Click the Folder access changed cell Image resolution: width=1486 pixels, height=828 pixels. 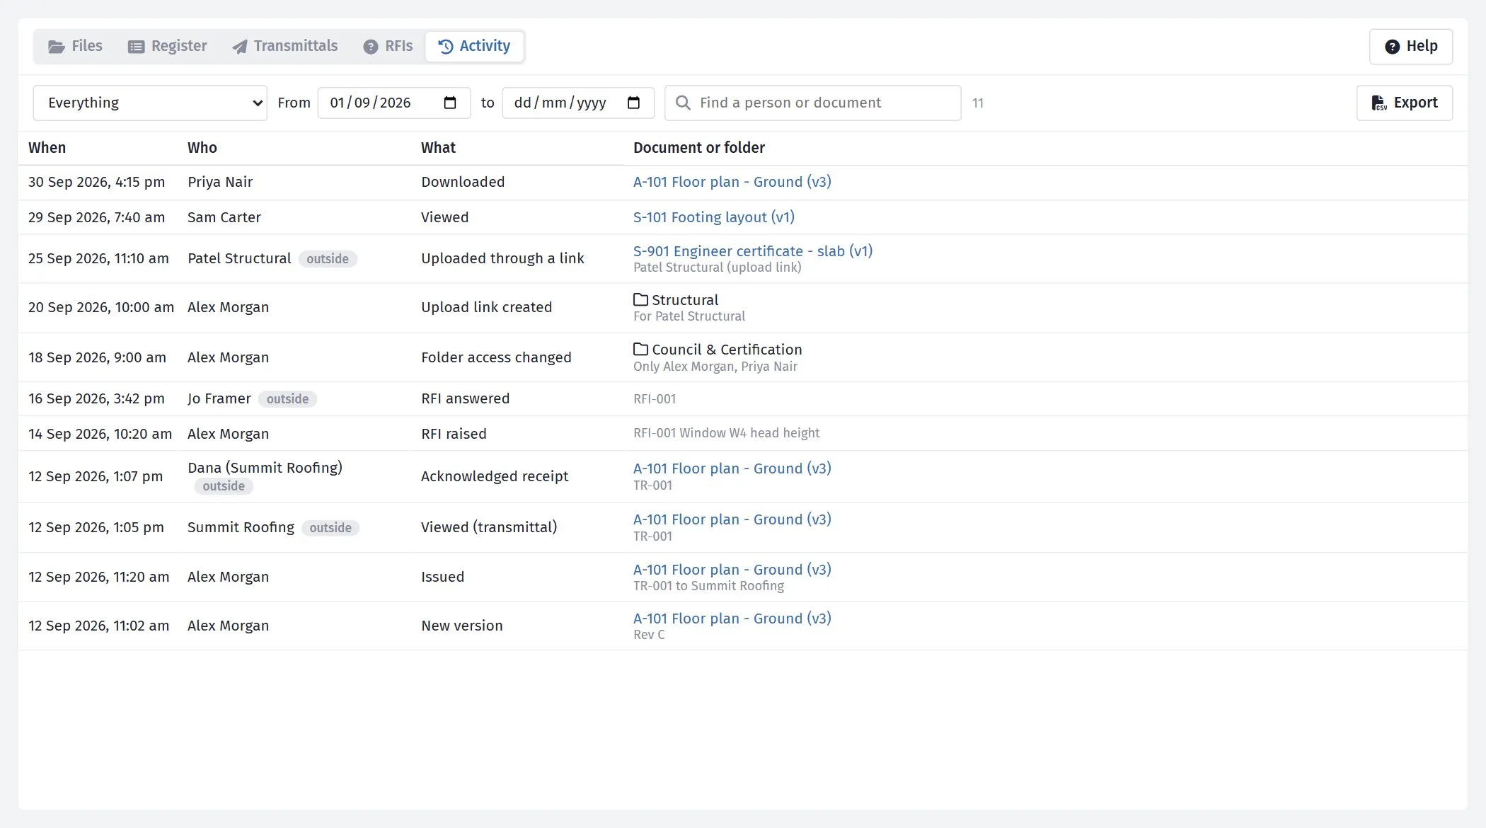[x=496, y=357]
